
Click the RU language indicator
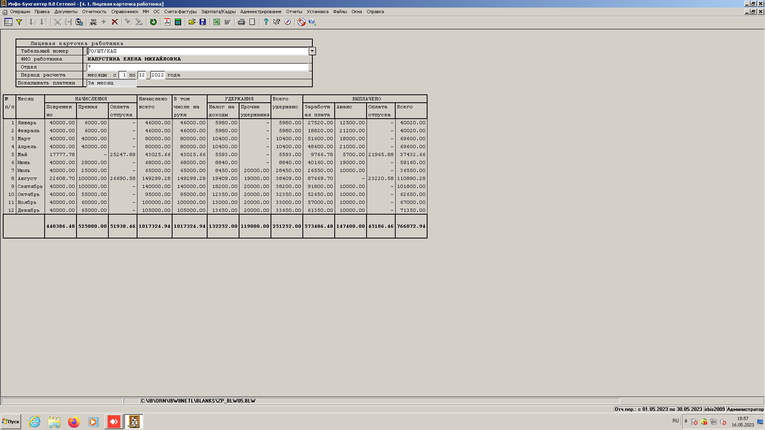(x=675, y=421)
